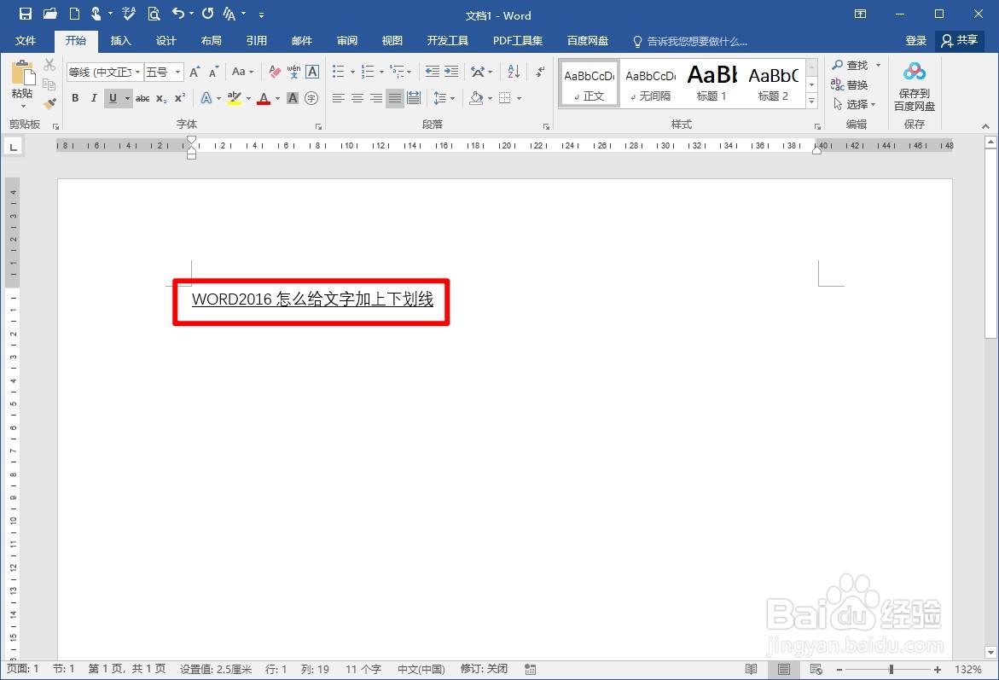Click the 登录 link at top right
The image size is (999, 680).
pos(915,40)
